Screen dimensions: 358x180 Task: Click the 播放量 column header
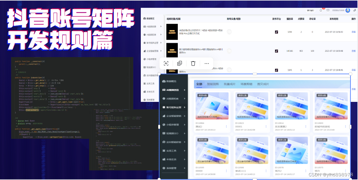point(290,19)
